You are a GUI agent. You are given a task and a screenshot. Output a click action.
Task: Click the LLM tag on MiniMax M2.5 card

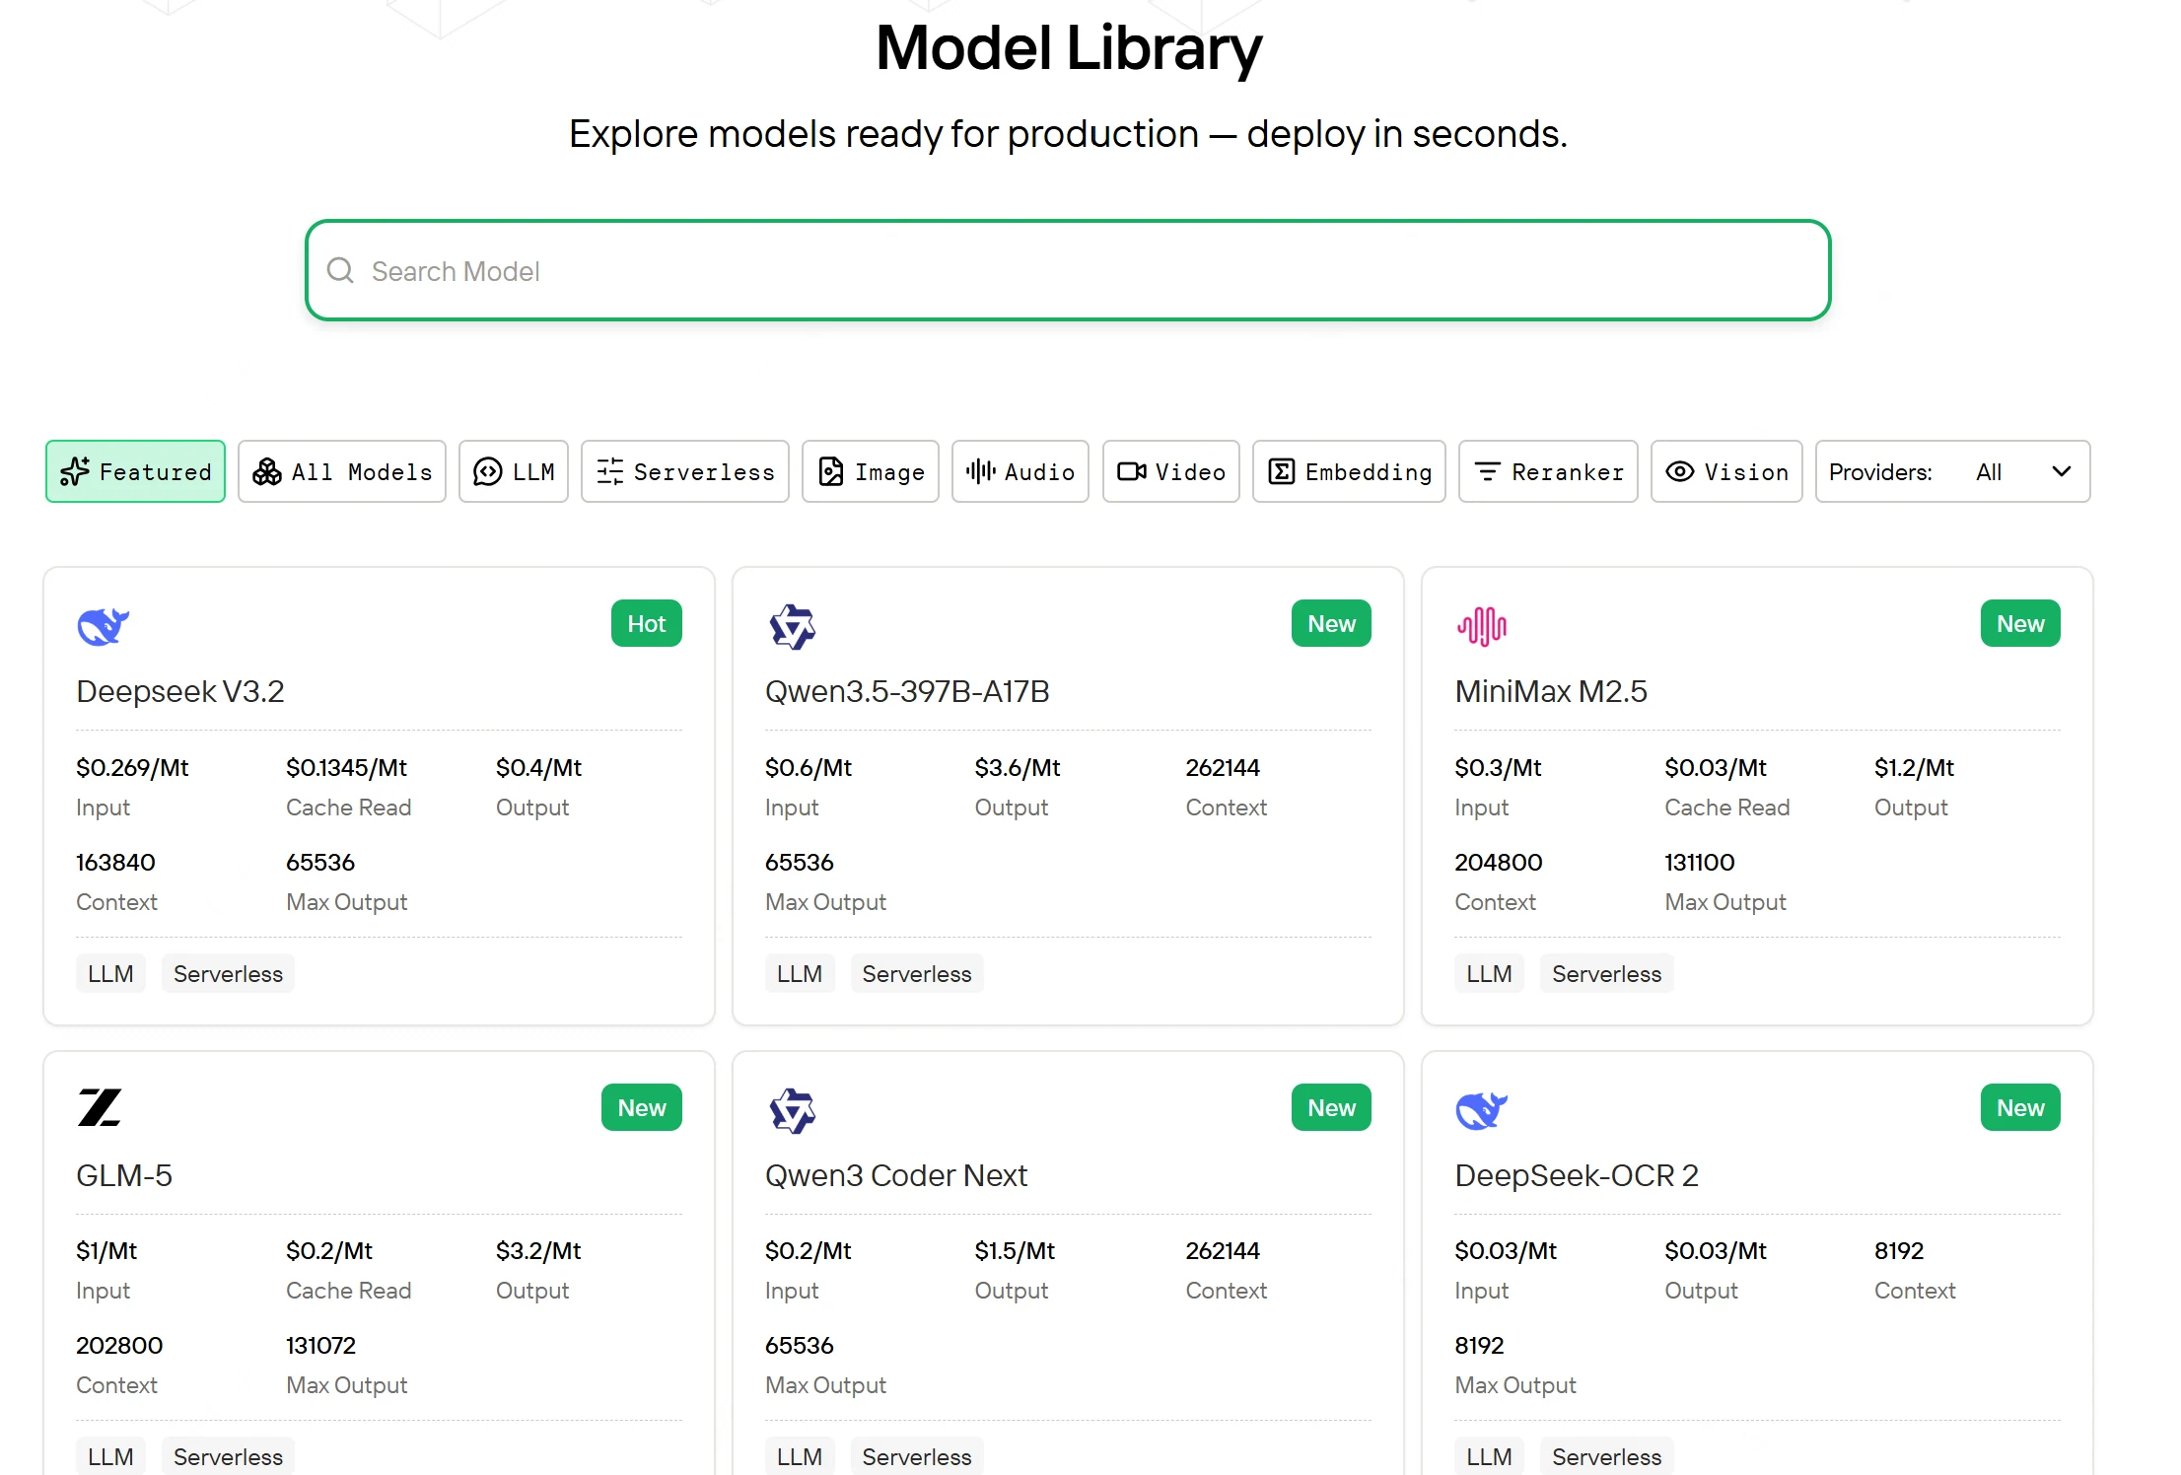coord(1489,973)
